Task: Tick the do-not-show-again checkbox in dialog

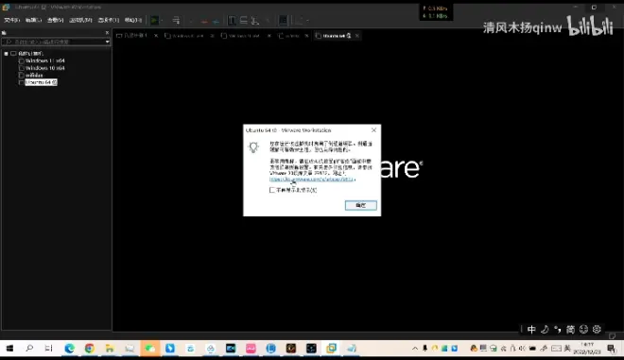Action: (272, 190)
